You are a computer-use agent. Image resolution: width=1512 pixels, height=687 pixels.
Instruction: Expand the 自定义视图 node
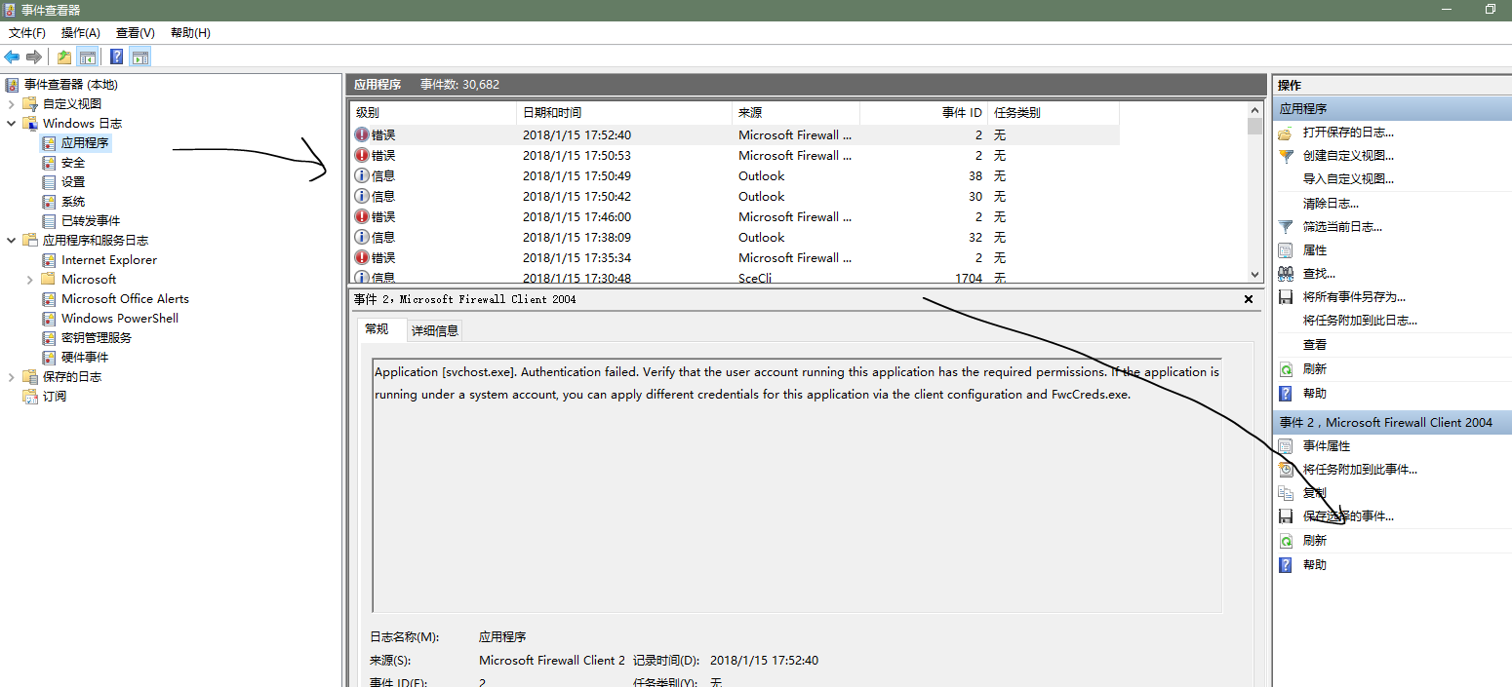point(12,104)
